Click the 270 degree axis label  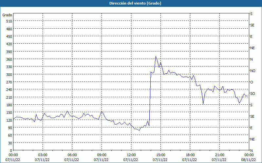tap(9, 82)
